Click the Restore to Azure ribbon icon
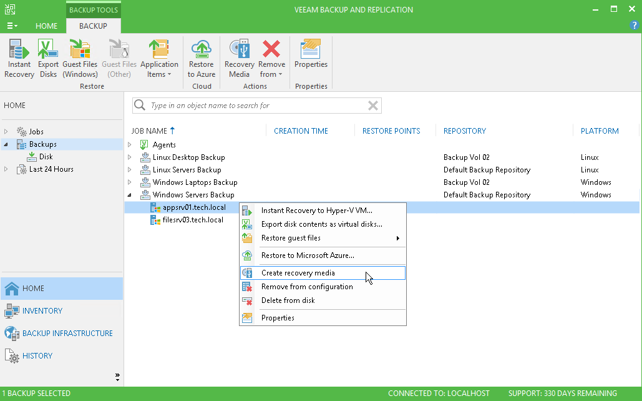Viewport: 642px width, 401px height. tap(201, 58)
